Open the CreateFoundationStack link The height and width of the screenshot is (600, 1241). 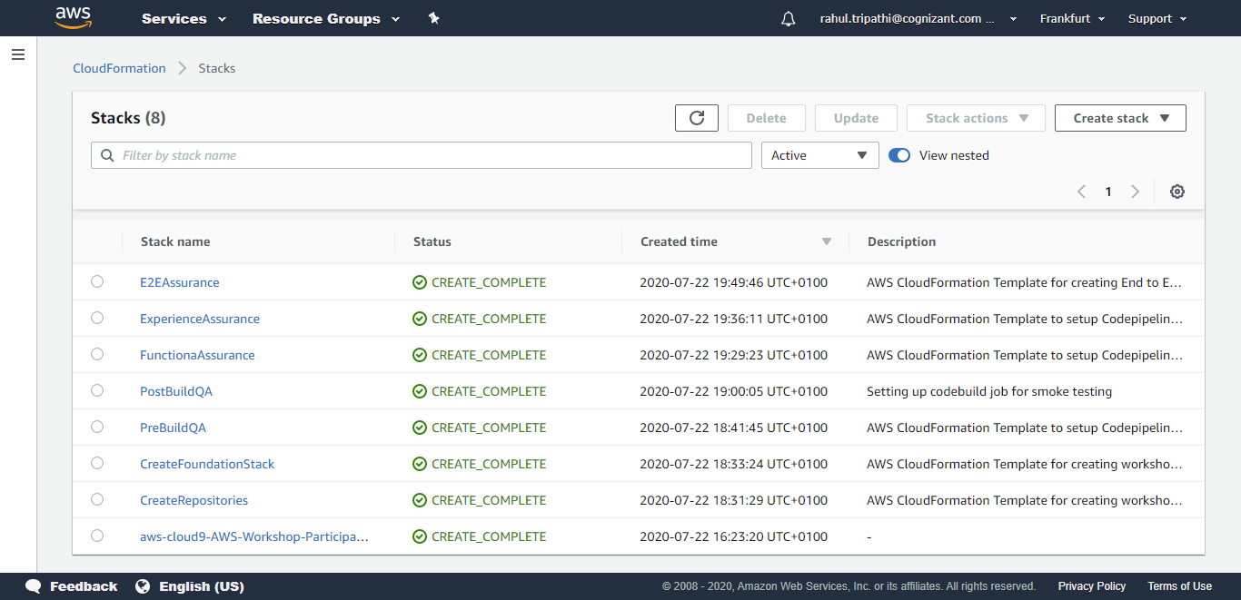click(x=207, y=464)
